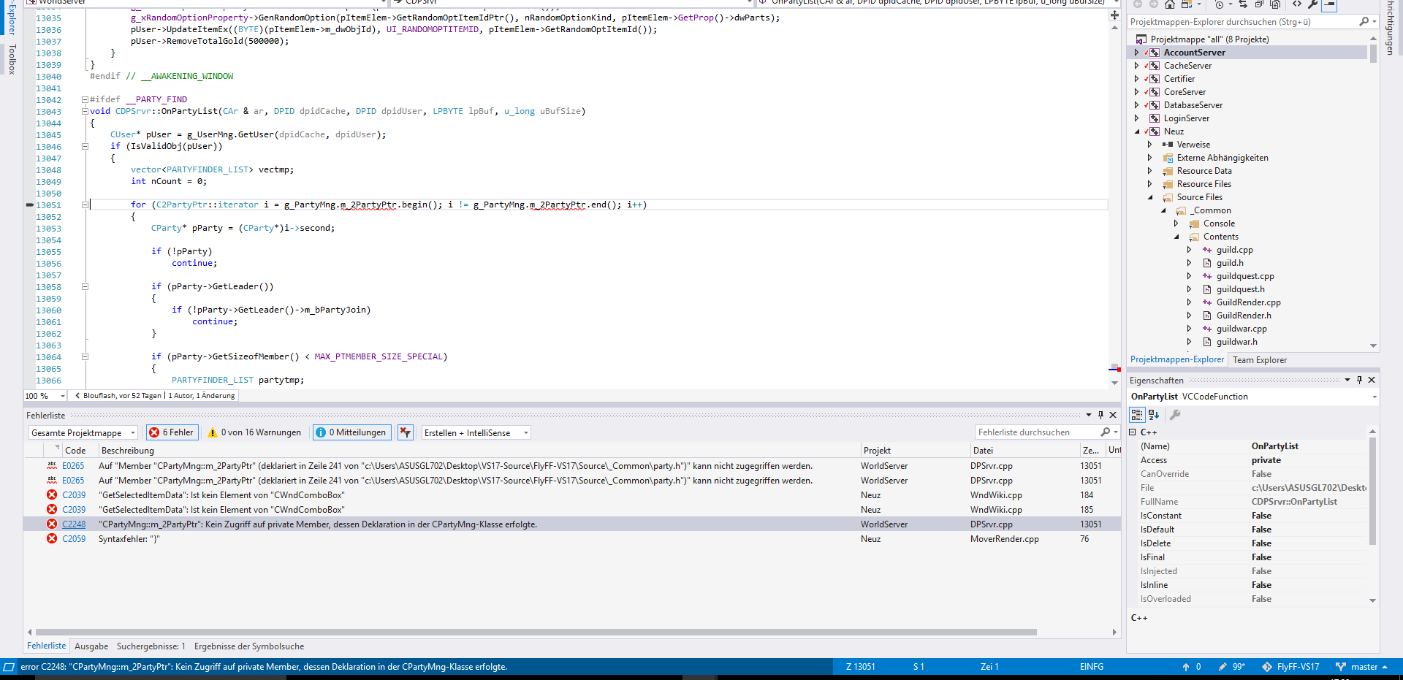
Task: Click the C2059 error code link
Action: tap(74, 539)
